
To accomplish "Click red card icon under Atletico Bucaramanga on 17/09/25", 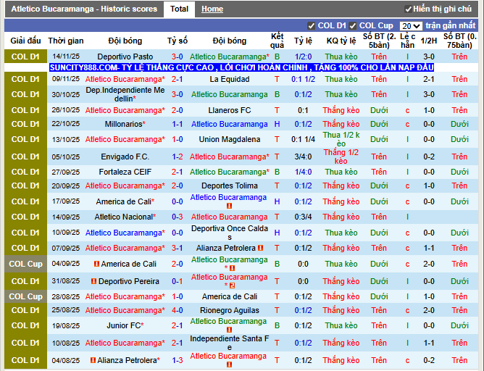I will point(229,207).
